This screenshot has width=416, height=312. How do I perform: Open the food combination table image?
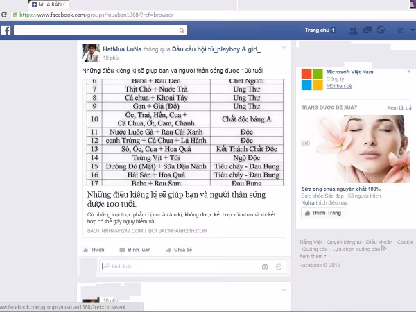[x=185, y=132]
